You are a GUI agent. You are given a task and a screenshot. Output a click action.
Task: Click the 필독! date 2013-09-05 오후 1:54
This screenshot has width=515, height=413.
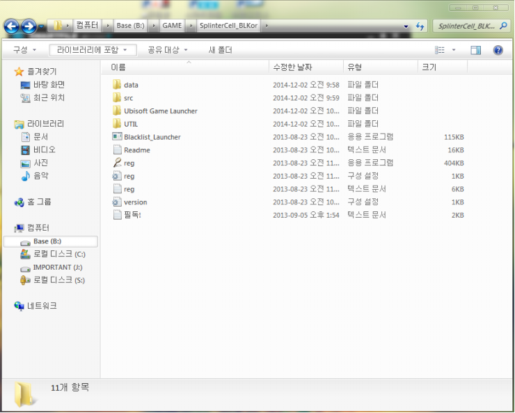pos(306,216)
